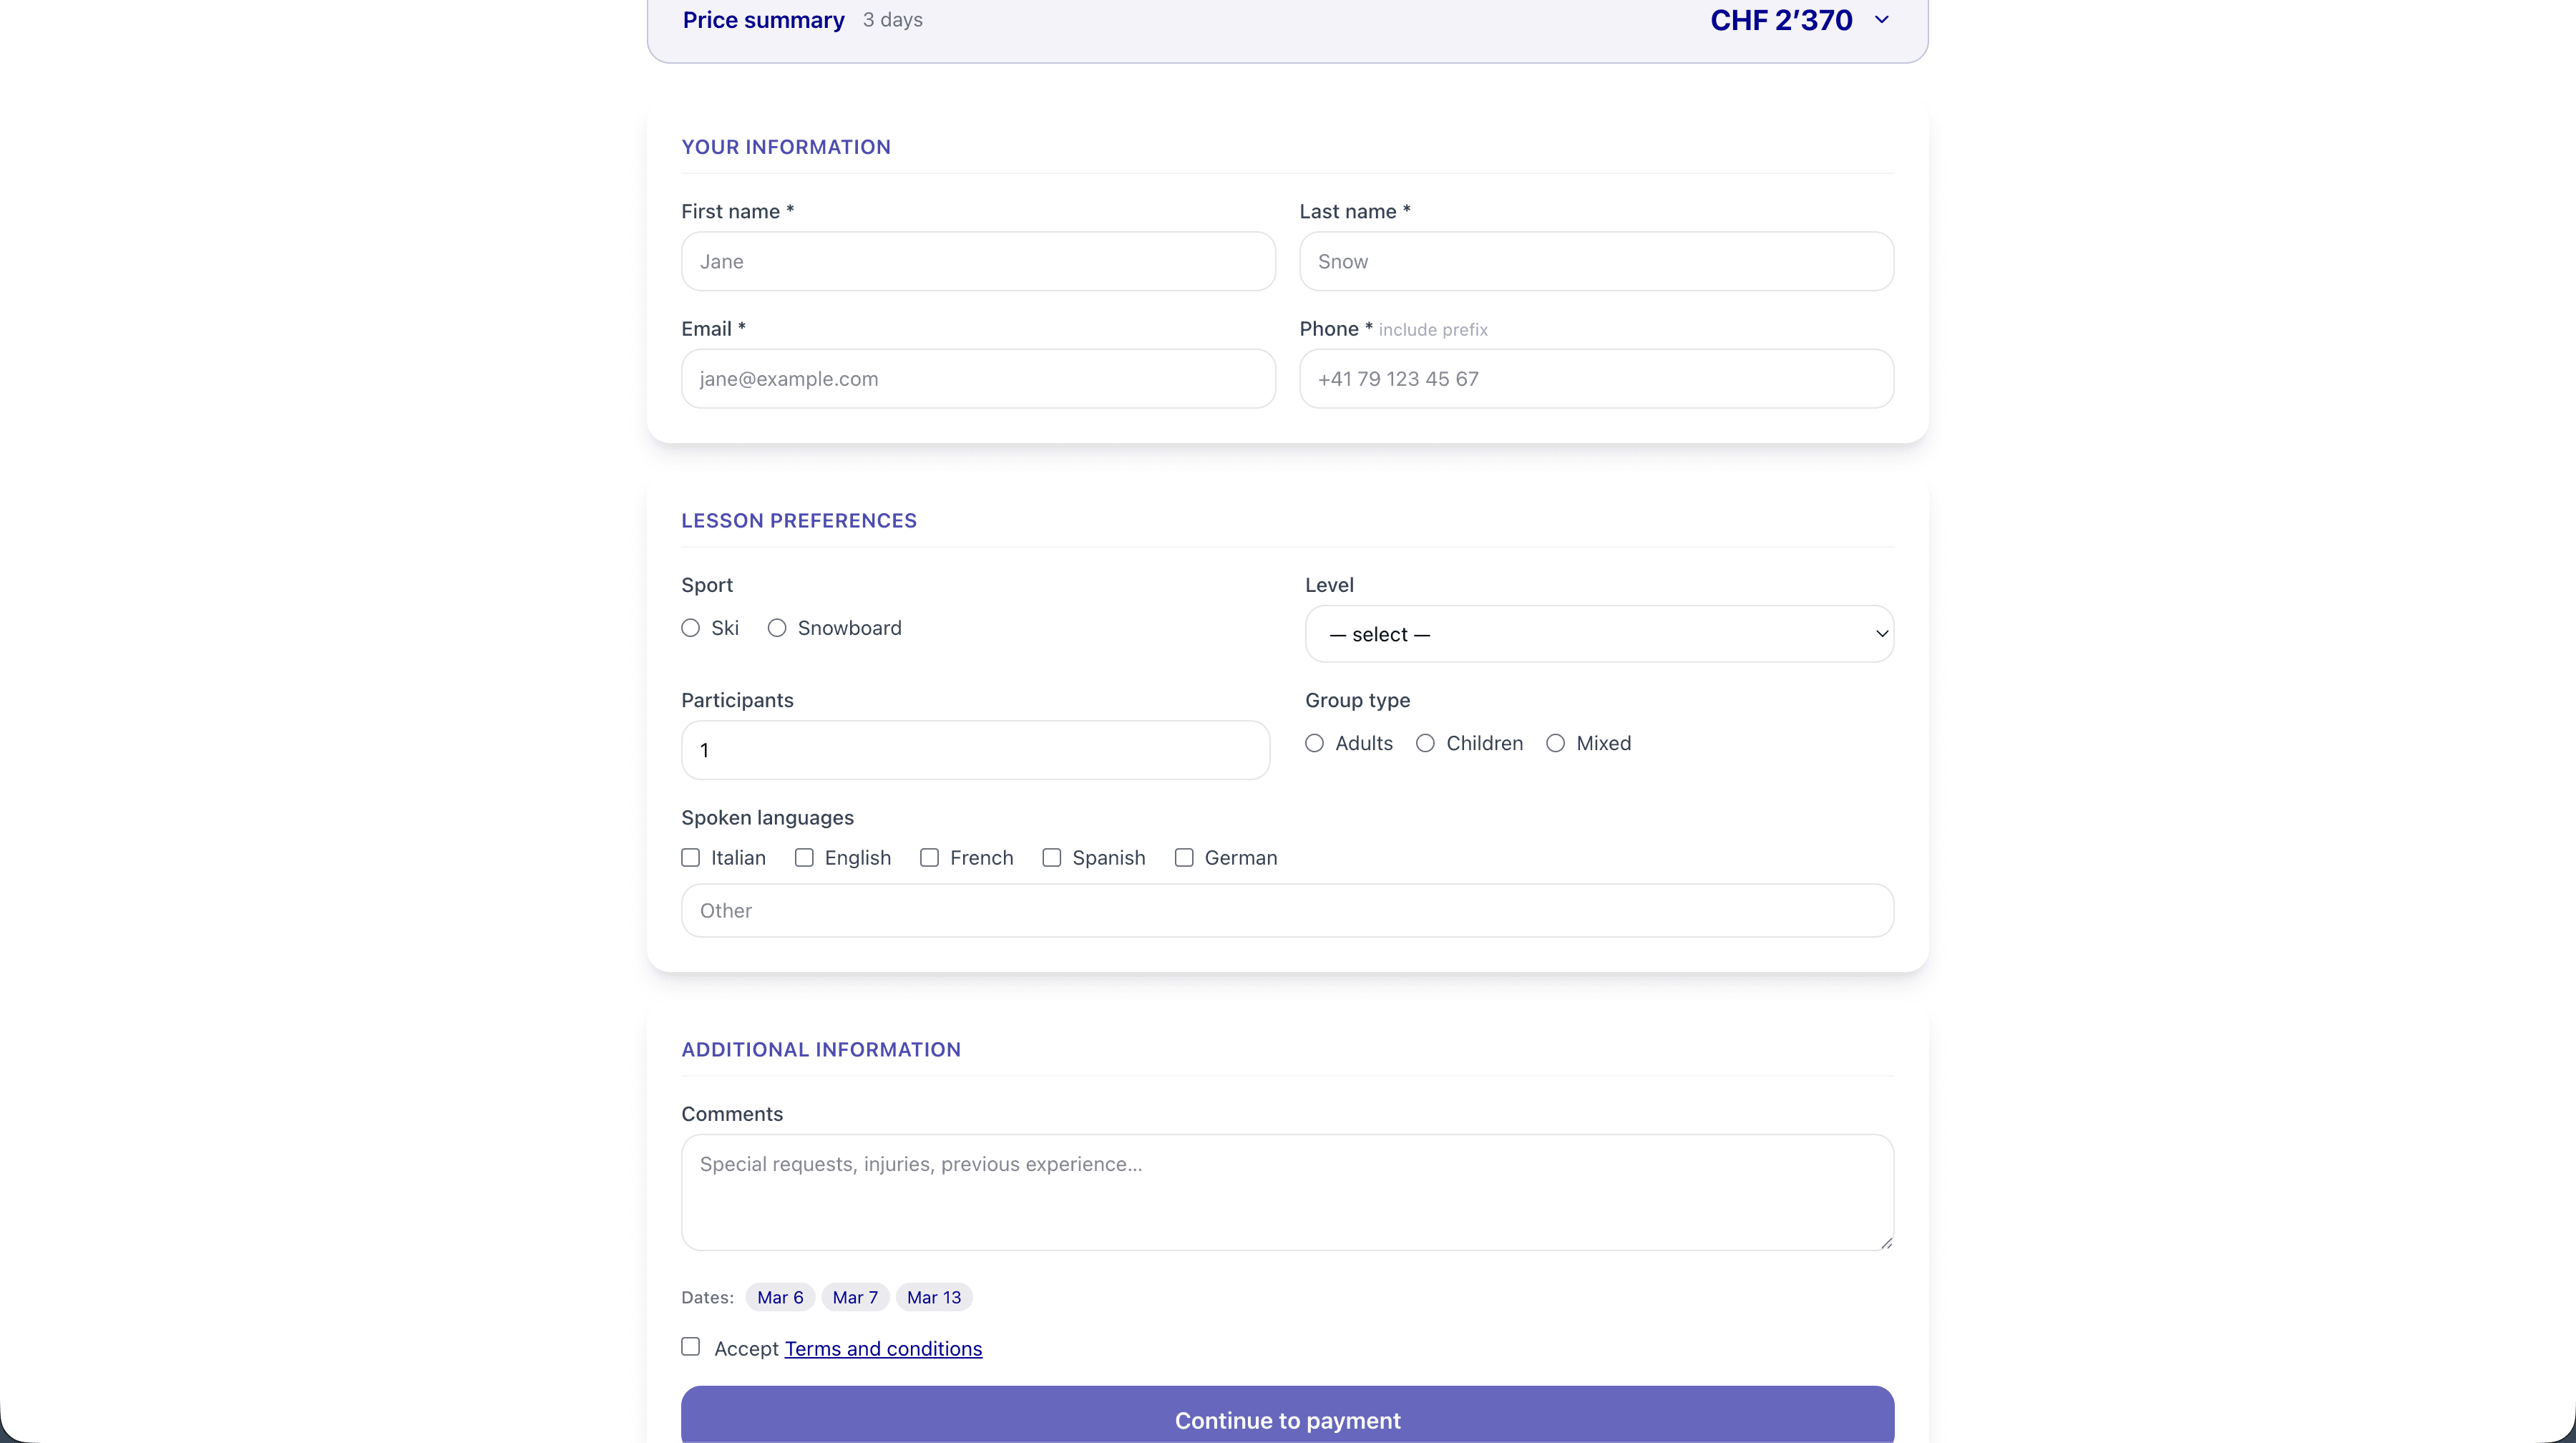This screenshot has height=1443, width=2576.
Task: Toggle the Spanish language checkbox
Action: (x=1051, y=857)
